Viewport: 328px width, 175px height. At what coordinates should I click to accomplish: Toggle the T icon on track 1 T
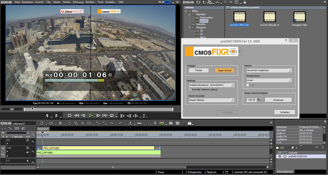[x=27, y=161]
